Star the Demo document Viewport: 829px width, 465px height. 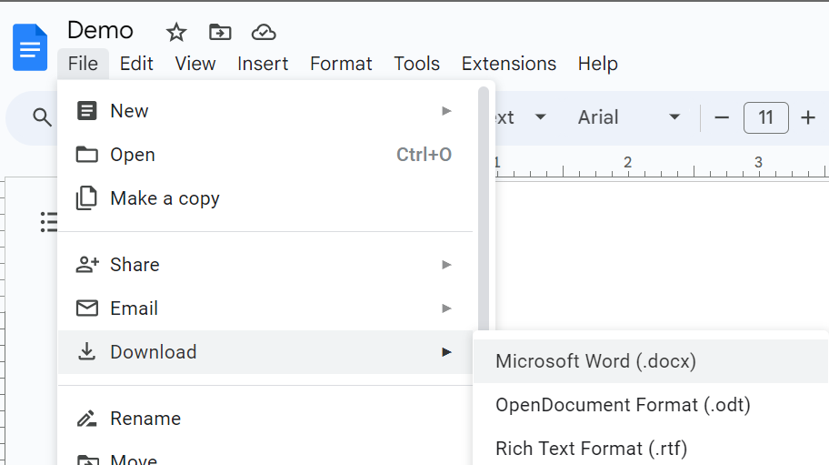pyautogui.click(x=176, y=33)
